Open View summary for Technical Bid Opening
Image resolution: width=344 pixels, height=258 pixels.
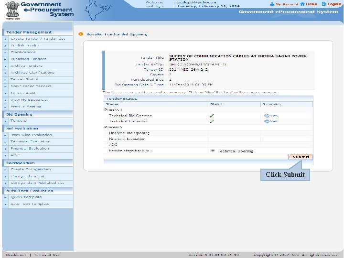coord(274,116)
